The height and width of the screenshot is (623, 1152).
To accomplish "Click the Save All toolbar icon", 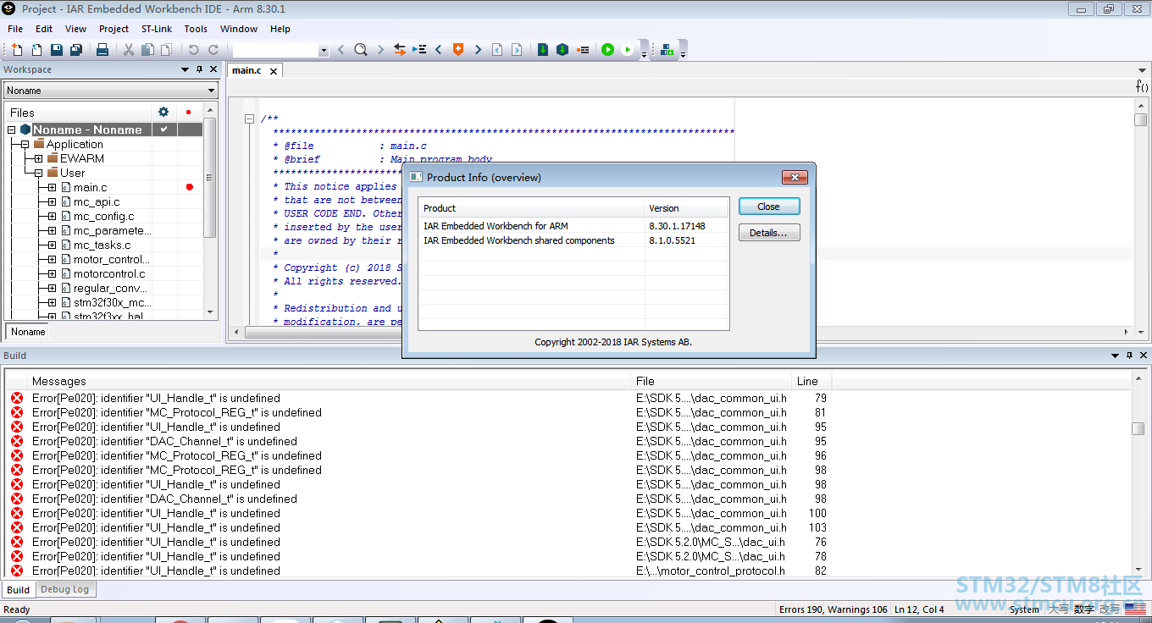I will 75,50.
